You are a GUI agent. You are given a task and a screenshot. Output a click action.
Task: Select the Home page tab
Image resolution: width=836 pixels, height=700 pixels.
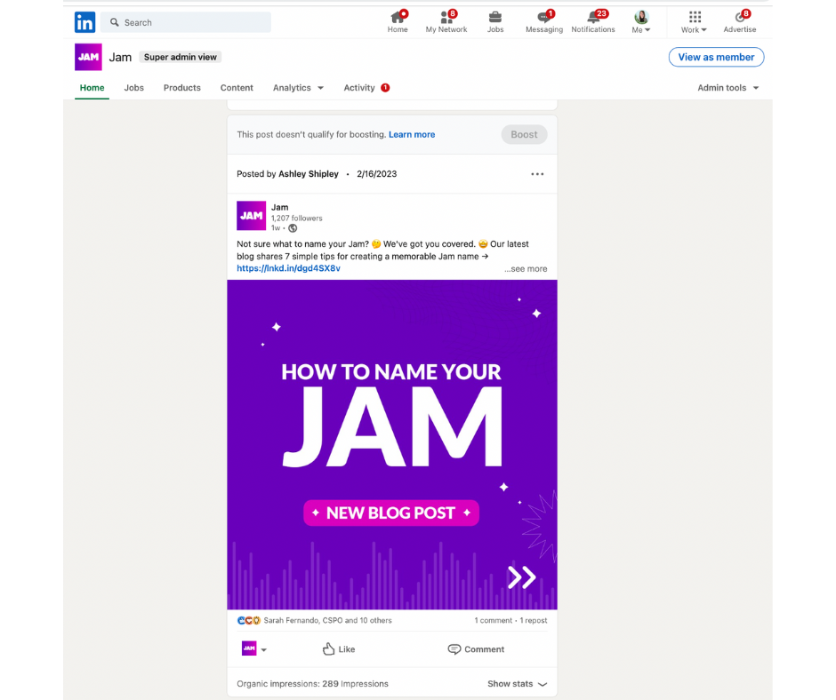coord(92,88)
